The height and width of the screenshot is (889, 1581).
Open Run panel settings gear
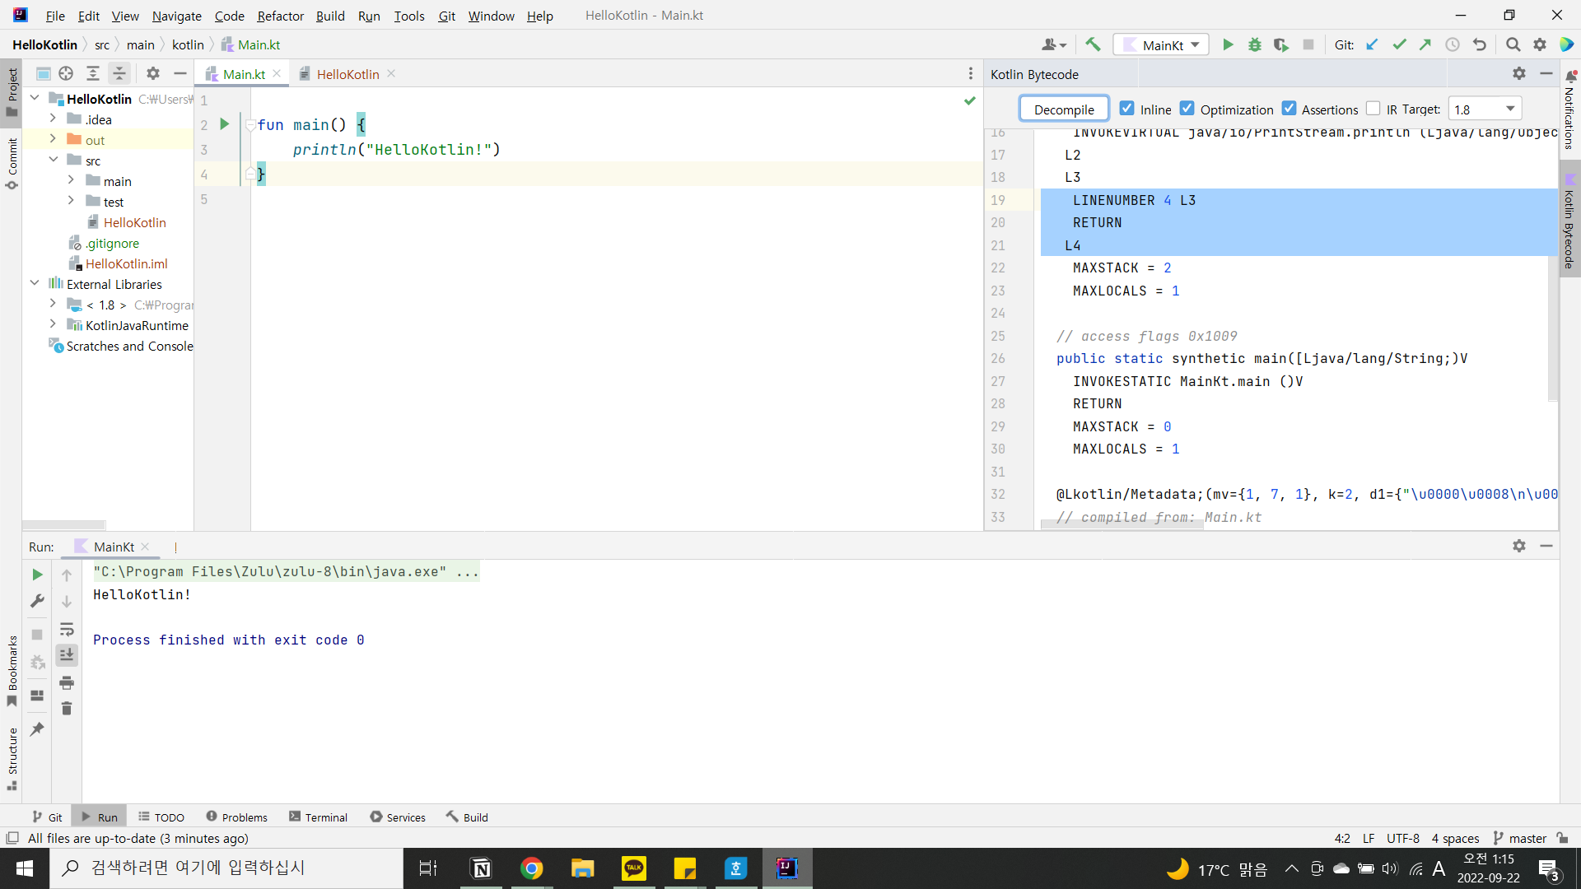1519,546
